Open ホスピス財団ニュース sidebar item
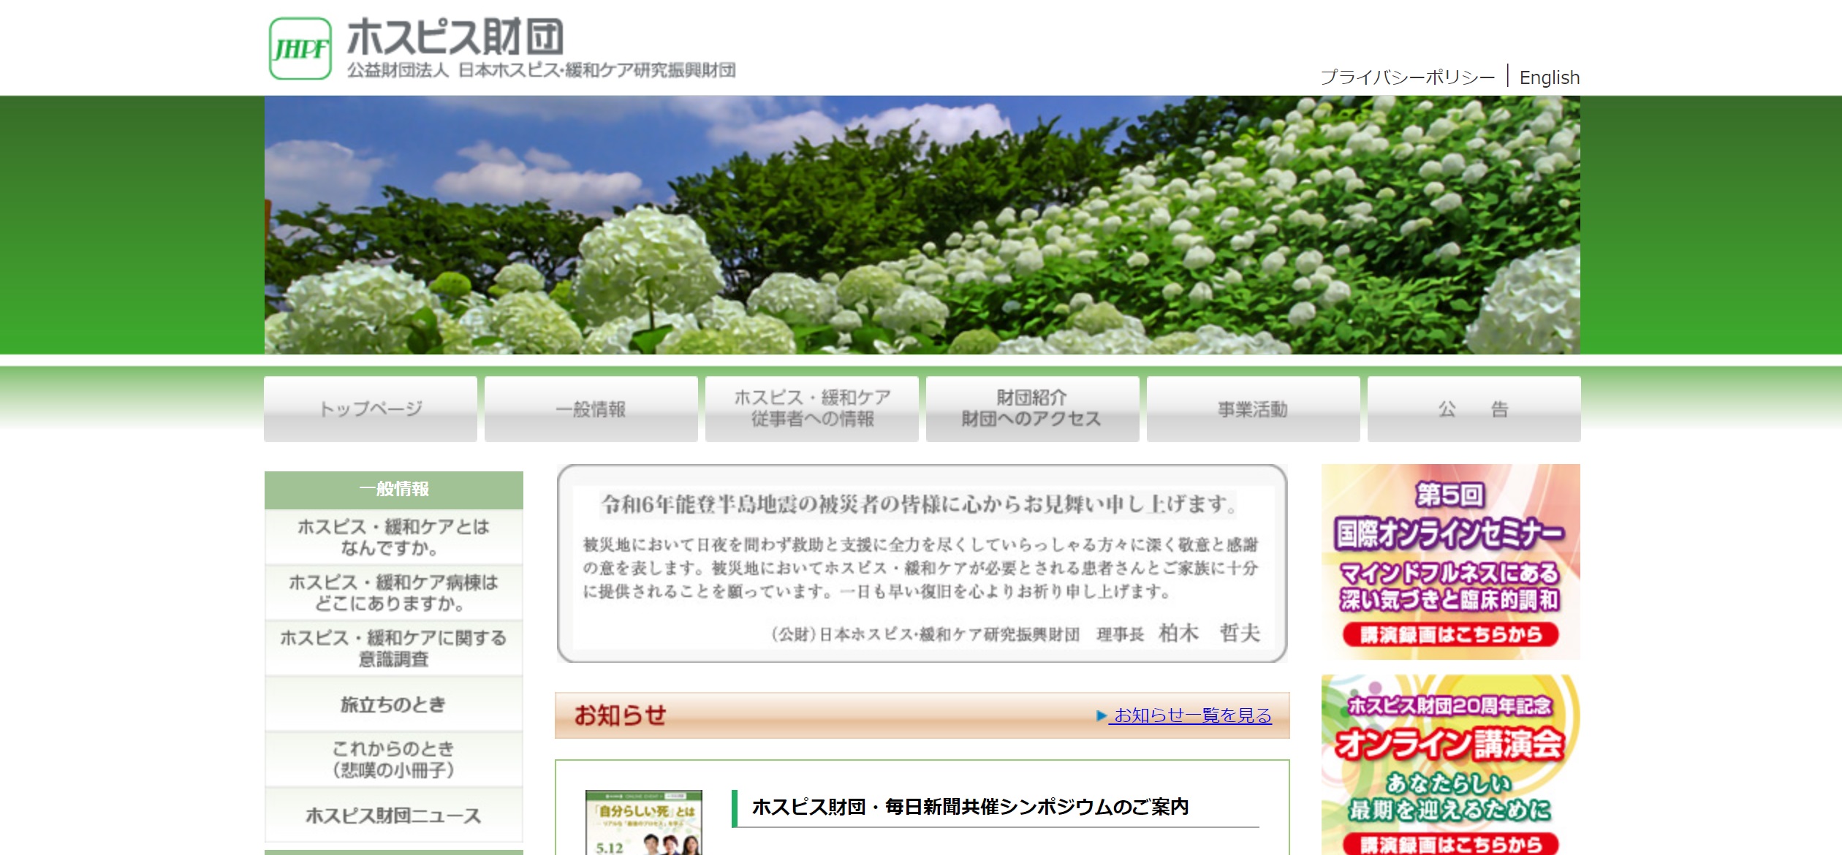Image resolution: width=1842 pixels, height=855 pixels. 393,816
